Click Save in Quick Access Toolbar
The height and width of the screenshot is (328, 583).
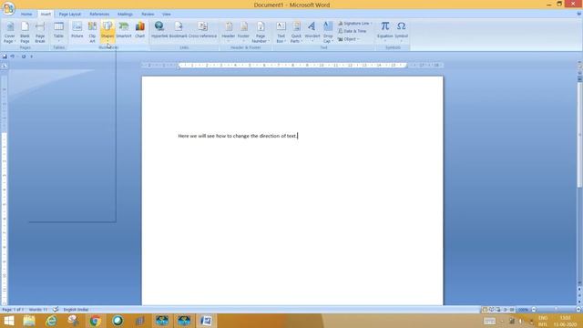(5, 56)
